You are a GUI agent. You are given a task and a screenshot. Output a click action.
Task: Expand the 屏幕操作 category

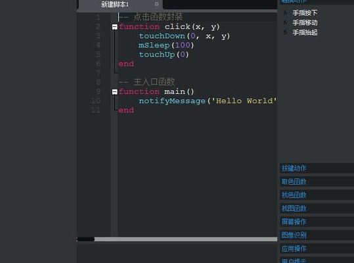(x=317, y=222)
